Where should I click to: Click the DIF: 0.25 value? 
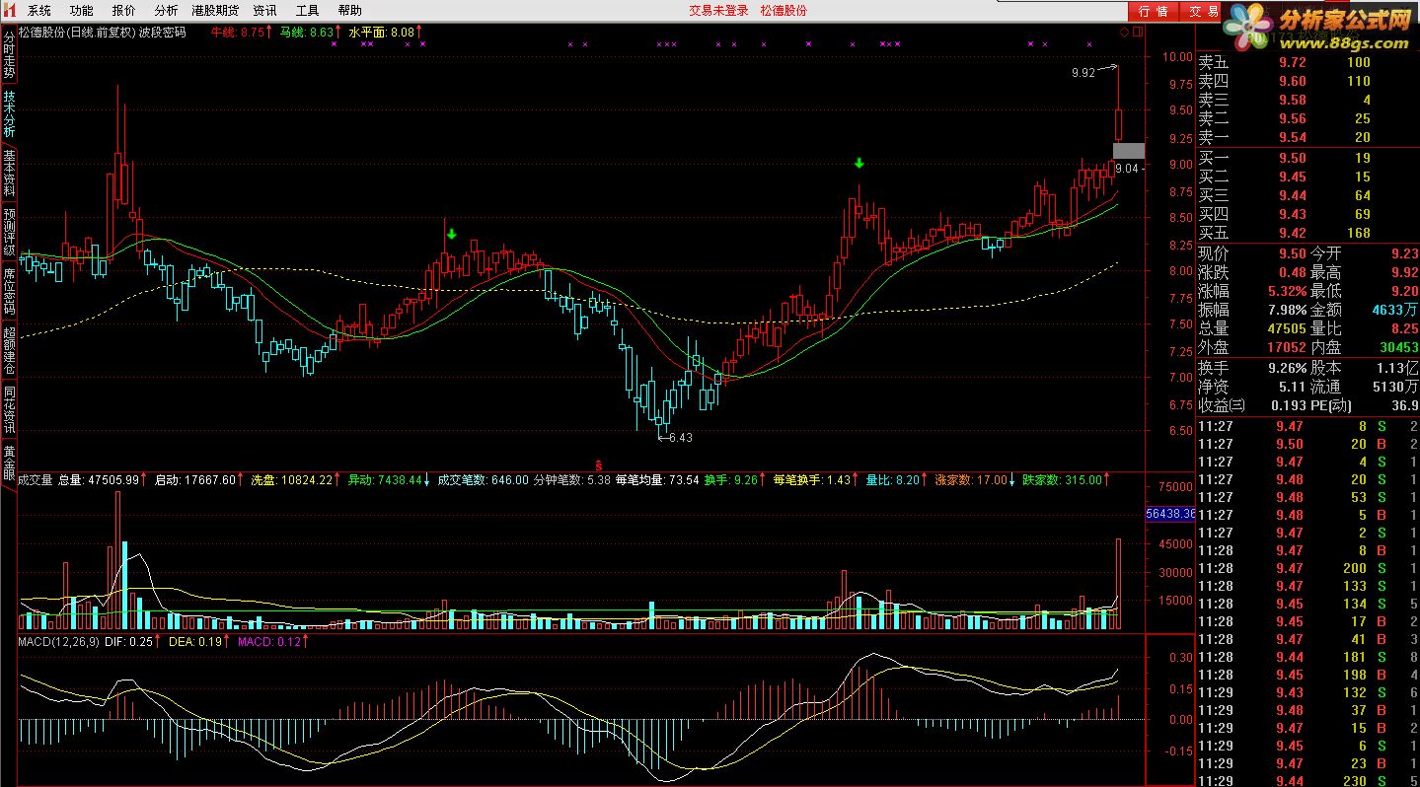[x=130, y=641]
